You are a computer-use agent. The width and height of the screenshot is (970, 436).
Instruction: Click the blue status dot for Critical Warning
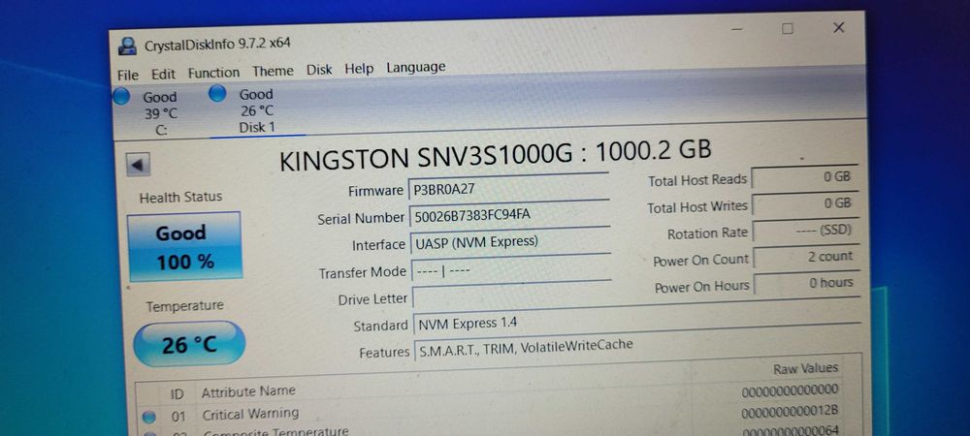[149, 418]
